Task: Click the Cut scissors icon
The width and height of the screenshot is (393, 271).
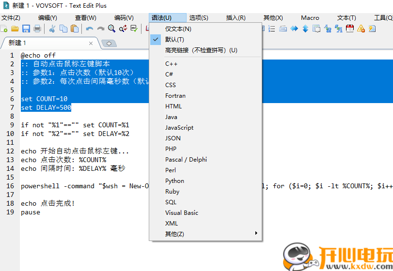Action: 52,29
